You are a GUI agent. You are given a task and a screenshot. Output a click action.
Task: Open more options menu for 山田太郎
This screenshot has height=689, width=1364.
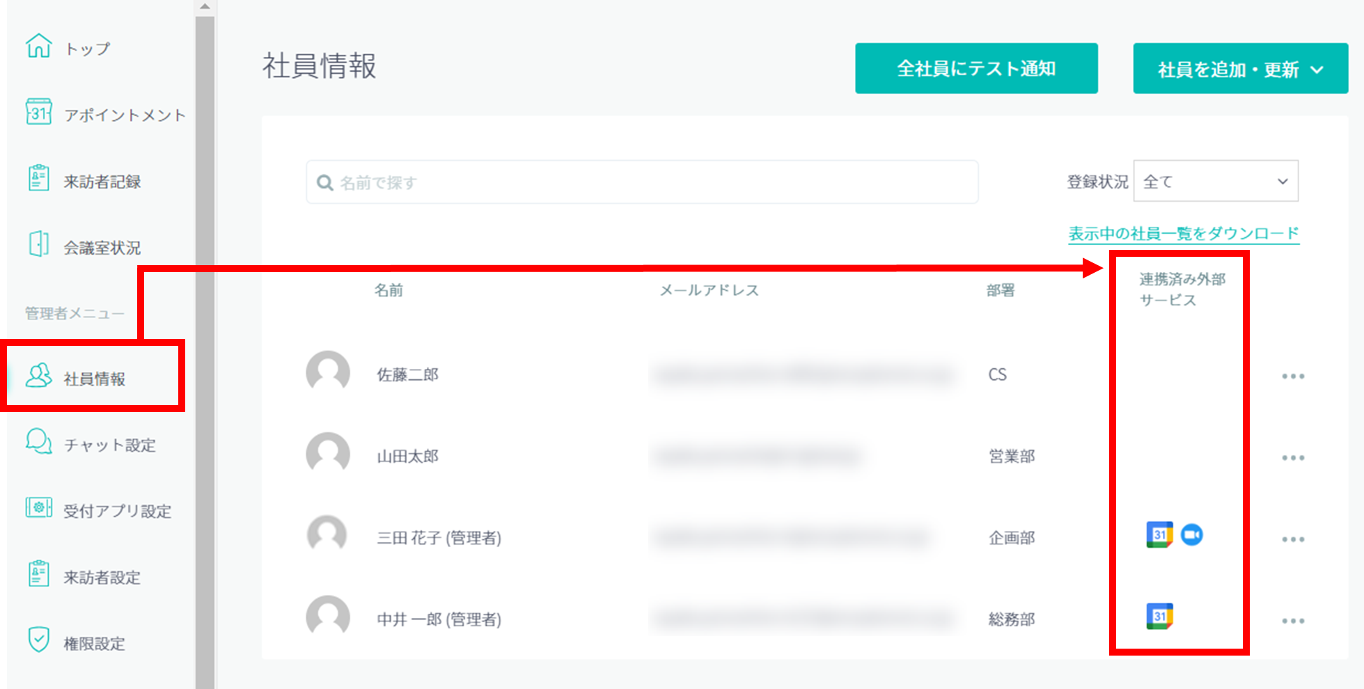click(1292, 458)
